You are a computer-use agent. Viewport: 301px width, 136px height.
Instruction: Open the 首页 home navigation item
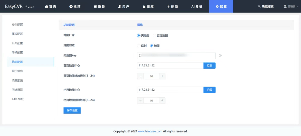50,6
